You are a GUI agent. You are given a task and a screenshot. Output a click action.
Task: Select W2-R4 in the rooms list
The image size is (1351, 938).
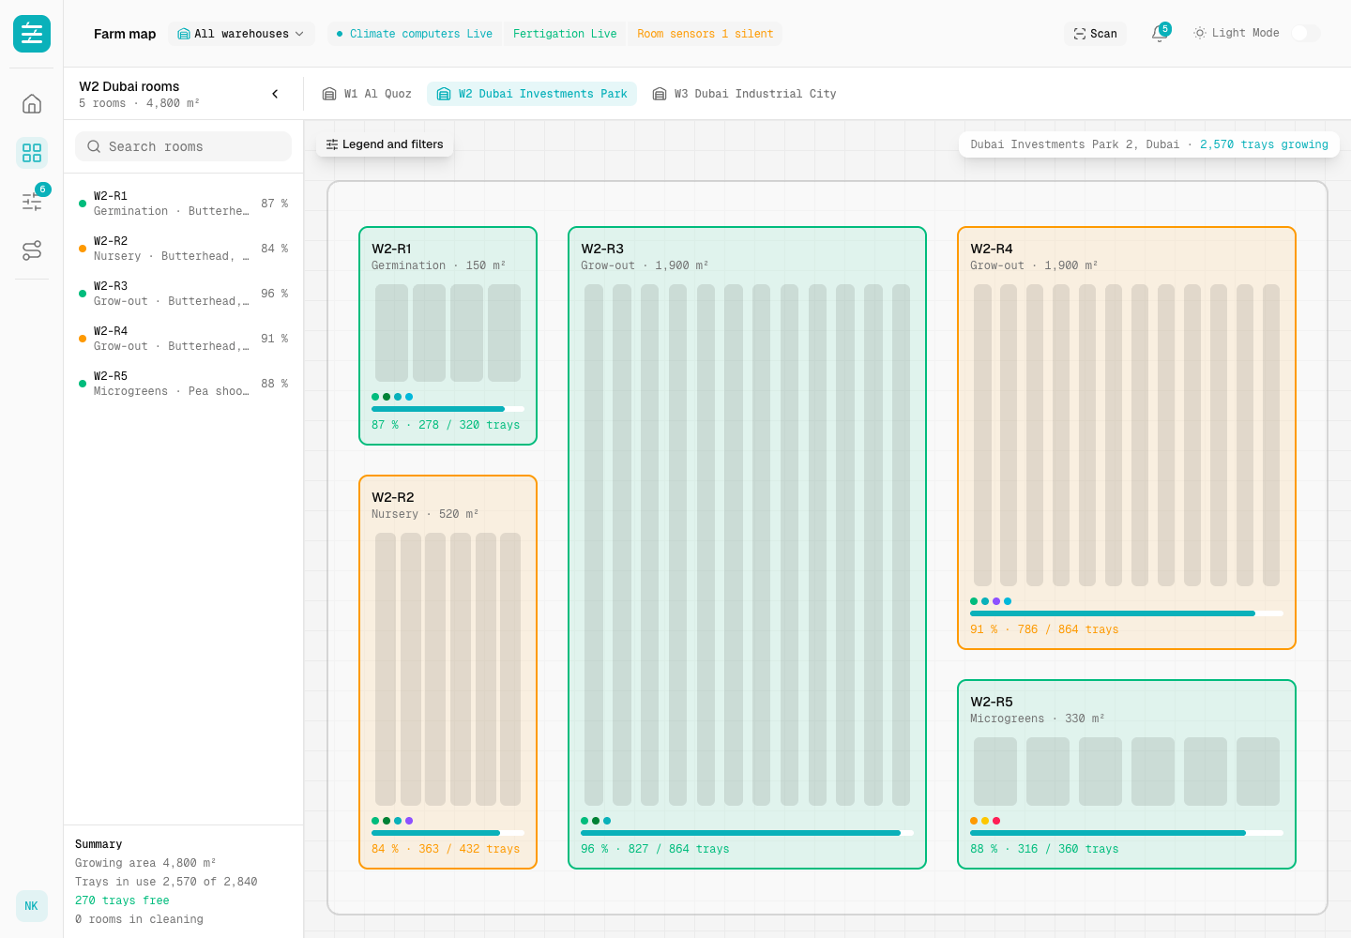[x=183, y=339]
